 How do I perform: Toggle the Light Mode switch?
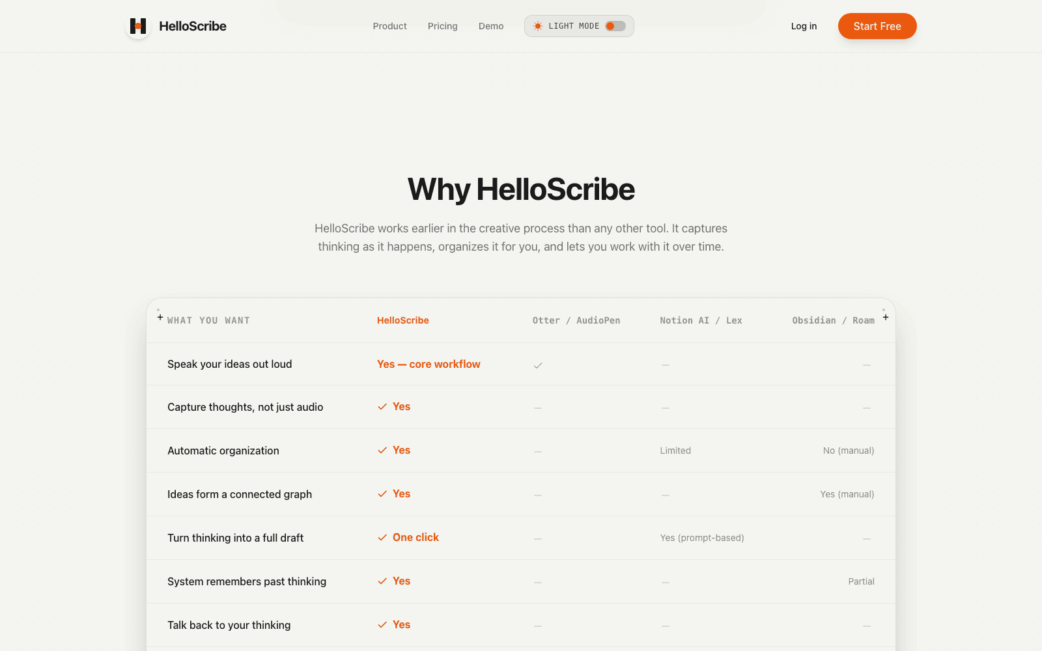pyautogui.click(x=615, y=26)
